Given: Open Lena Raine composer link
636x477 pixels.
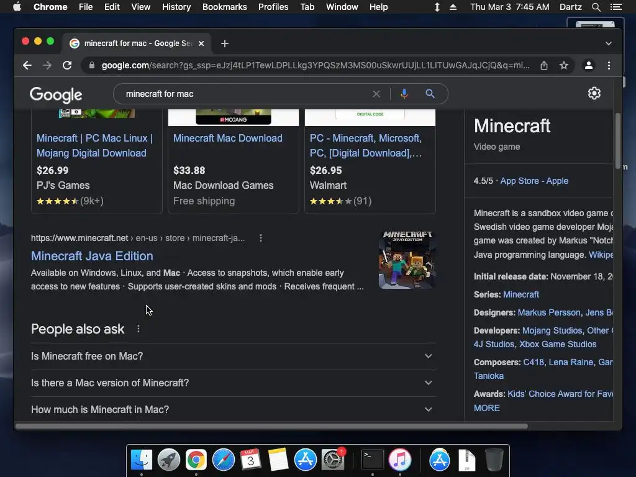Looking at the screenshot, I should click(571, 362).
